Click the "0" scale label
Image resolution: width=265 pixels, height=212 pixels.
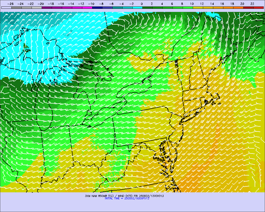coord(142,4)
